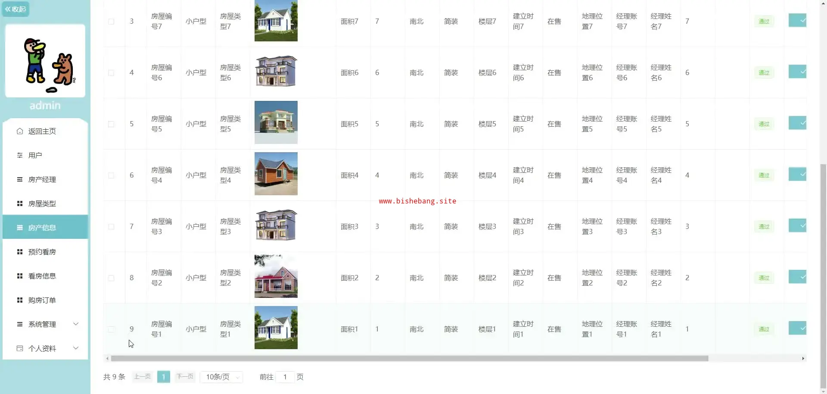
Task: Click the admin username text in the sidebar
Action: pos(45,105)
